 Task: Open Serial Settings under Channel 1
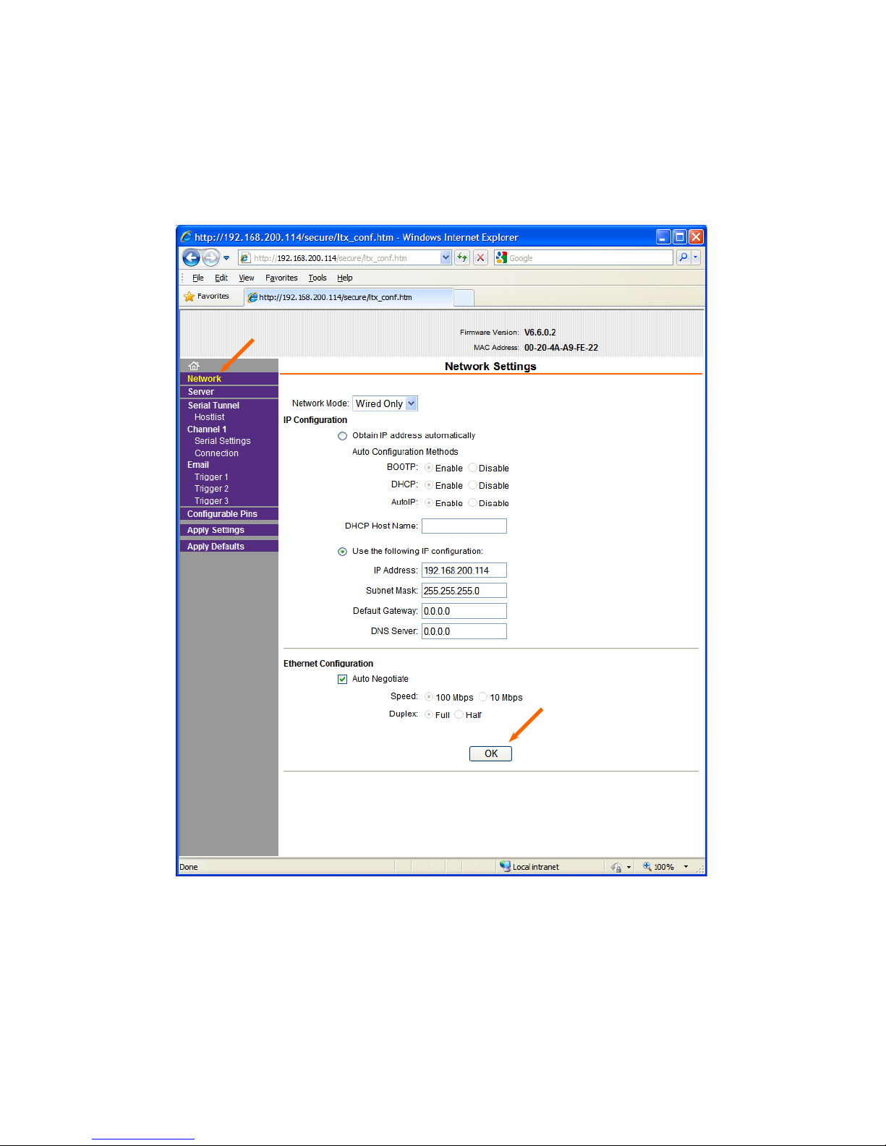point(222,441)
